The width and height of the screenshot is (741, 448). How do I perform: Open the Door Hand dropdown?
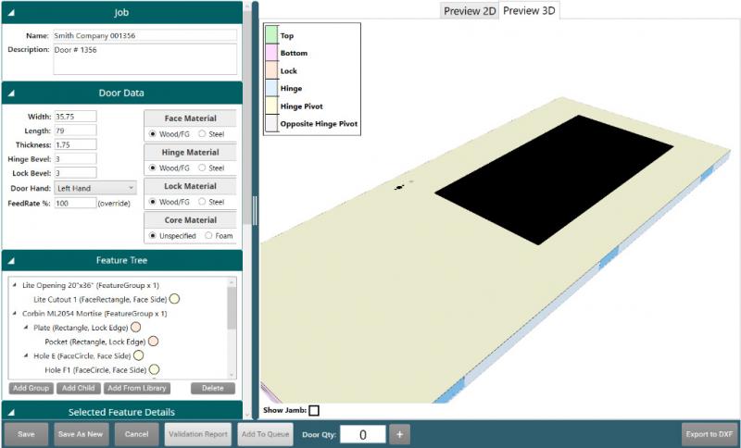[x=94, y=187]
